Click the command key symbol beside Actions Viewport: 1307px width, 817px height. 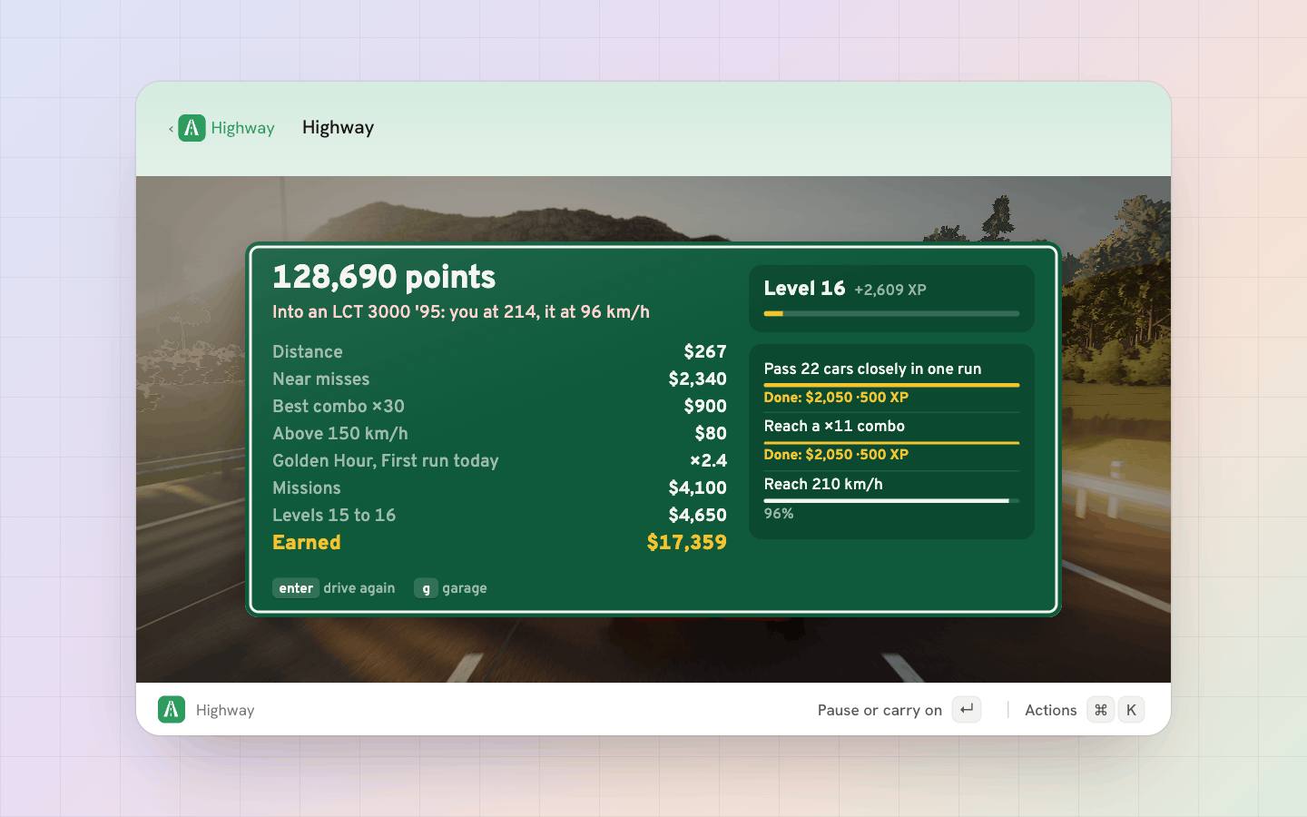1101,710
